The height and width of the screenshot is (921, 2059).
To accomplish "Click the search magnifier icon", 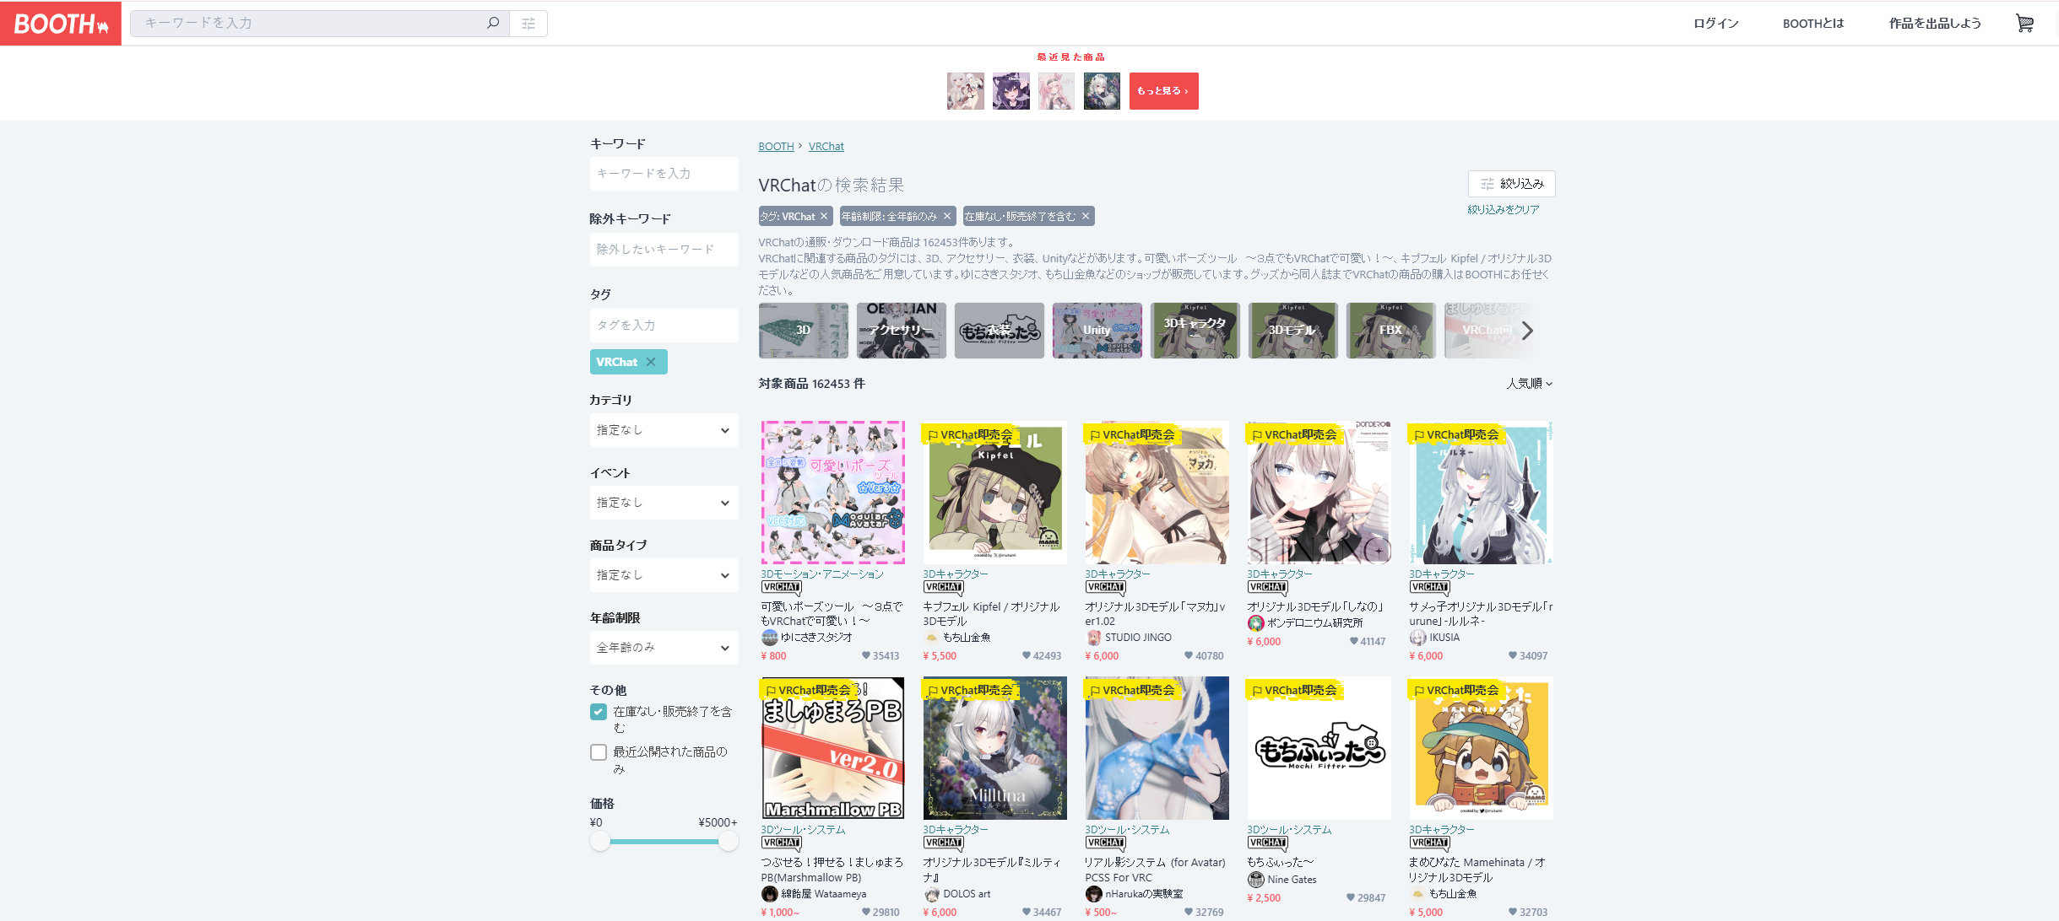I will pyautogui.click(x=493, y=23).
